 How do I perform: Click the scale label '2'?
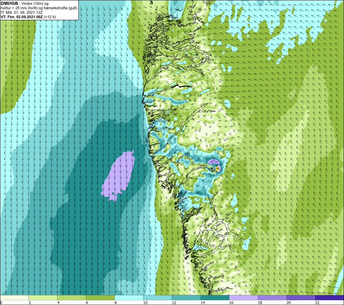[x=30, y=303]
